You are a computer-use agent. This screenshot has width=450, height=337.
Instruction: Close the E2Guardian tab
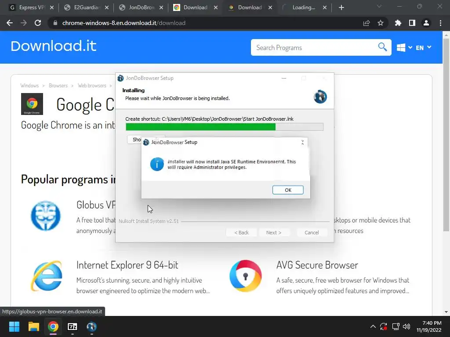coord(107,7)
